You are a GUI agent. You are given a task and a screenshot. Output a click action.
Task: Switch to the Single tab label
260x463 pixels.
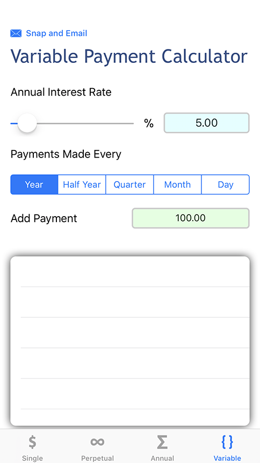[x=32, y=458]
